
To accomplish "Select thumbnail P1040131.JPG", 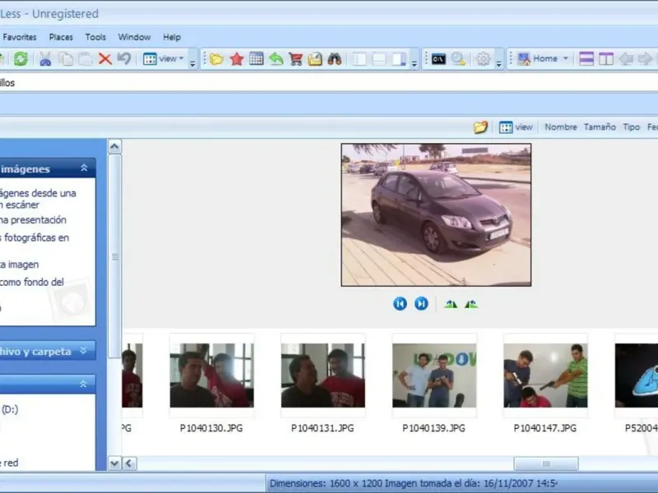I will [x=322, y=376].
